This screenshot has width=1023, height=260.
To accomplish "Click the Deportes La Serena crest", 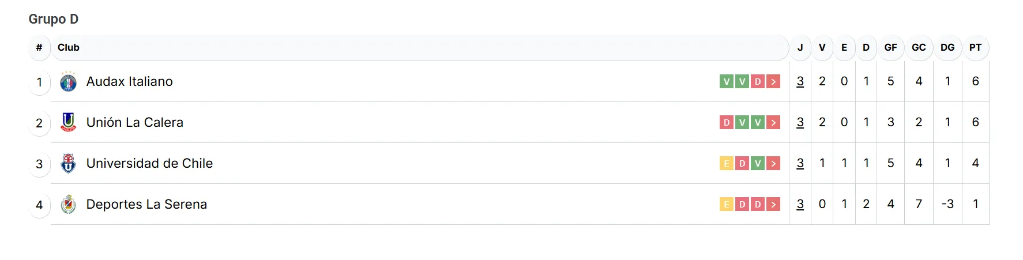I will (68, 205).
